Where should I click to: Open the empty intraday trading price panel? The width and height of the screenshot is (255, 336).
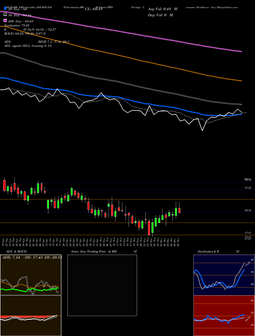[102, 285]
